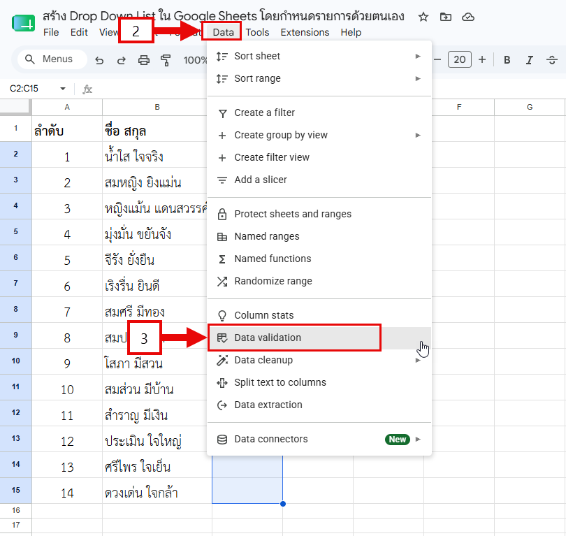Image resolution: width=566 pixels, height=536 pixels.
Task: Expand the Data connectors submenu arrow
Action: (418, 440)
